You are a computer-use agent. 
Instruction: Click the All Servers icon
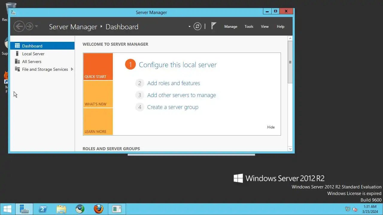[17, 62]
